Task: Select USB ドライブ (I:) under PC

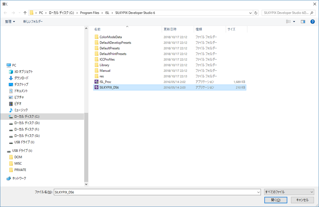Action: [24, 142]
